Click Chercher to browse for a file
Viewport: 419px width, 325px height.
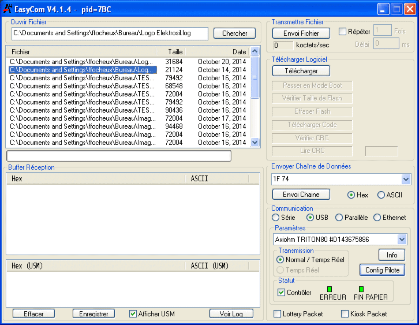pyautogui.click(x=234, y=33)
